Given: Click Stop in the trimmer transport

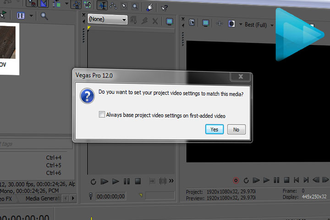Looking at the screenshot, I should coord(138,181).
